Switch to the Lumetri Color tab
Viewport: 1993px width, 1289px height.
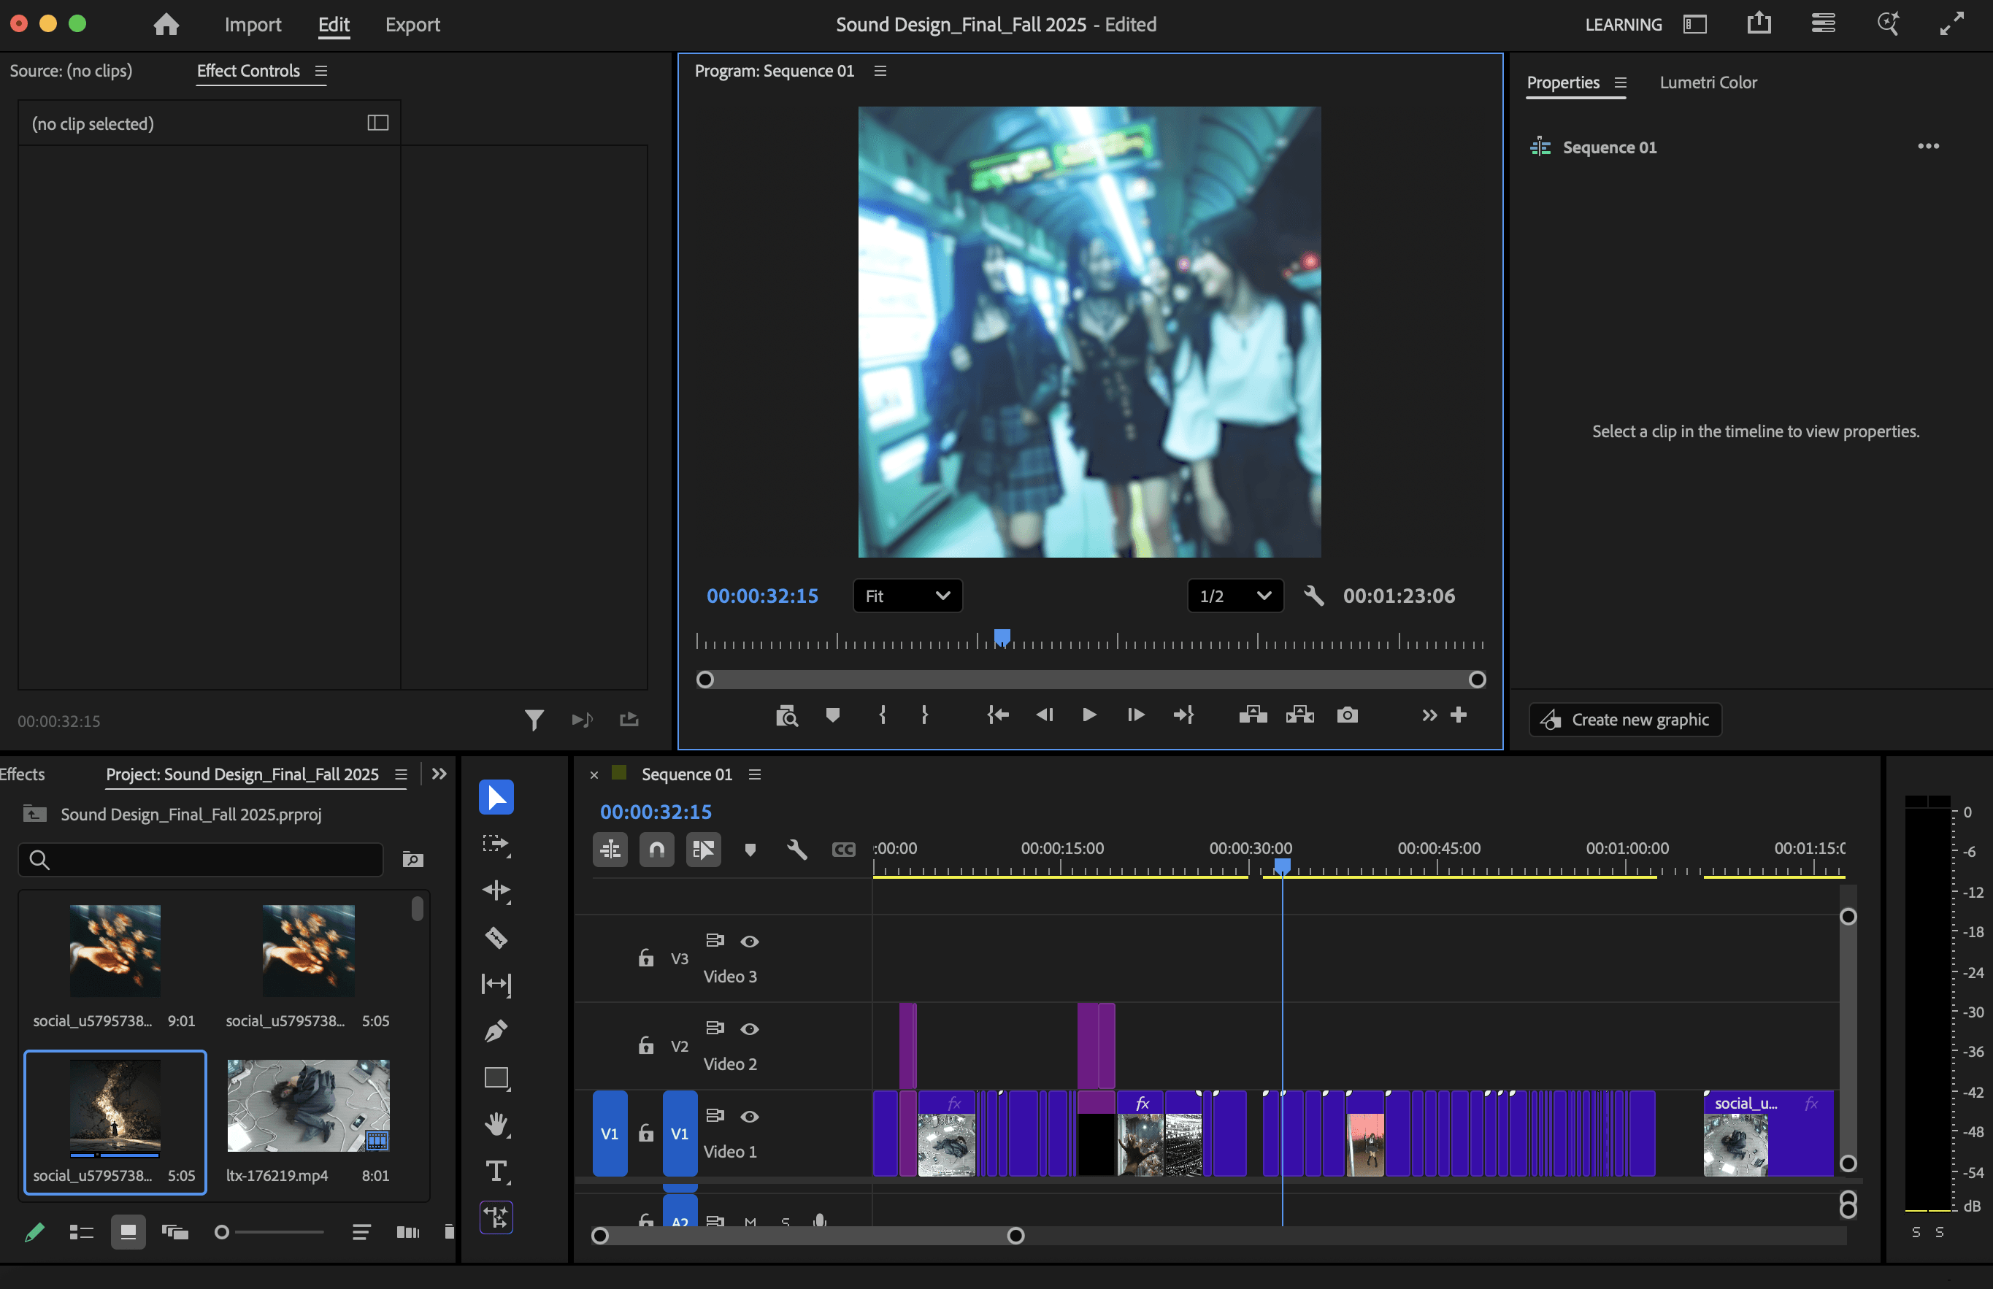1708,82
